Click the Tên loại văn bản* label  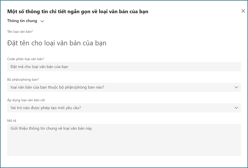(x=20, y=32)
